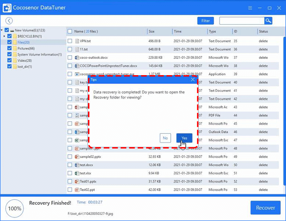Click the Video folder icon
This screenshot has height=221, width=286.
15,61
